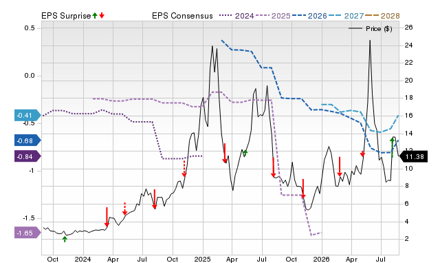Click the 2024 x-axis label
The height and width of the screenshot is (263, 440).
pyautogui.click(x=82, y=259)
